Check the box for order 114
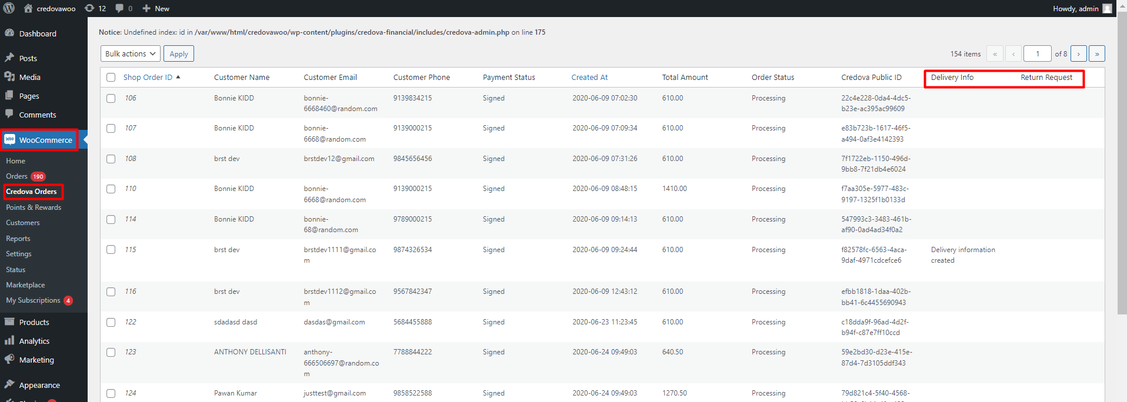Image resolution: width=1127 pixels, height=402 pixels. point(111,219)
